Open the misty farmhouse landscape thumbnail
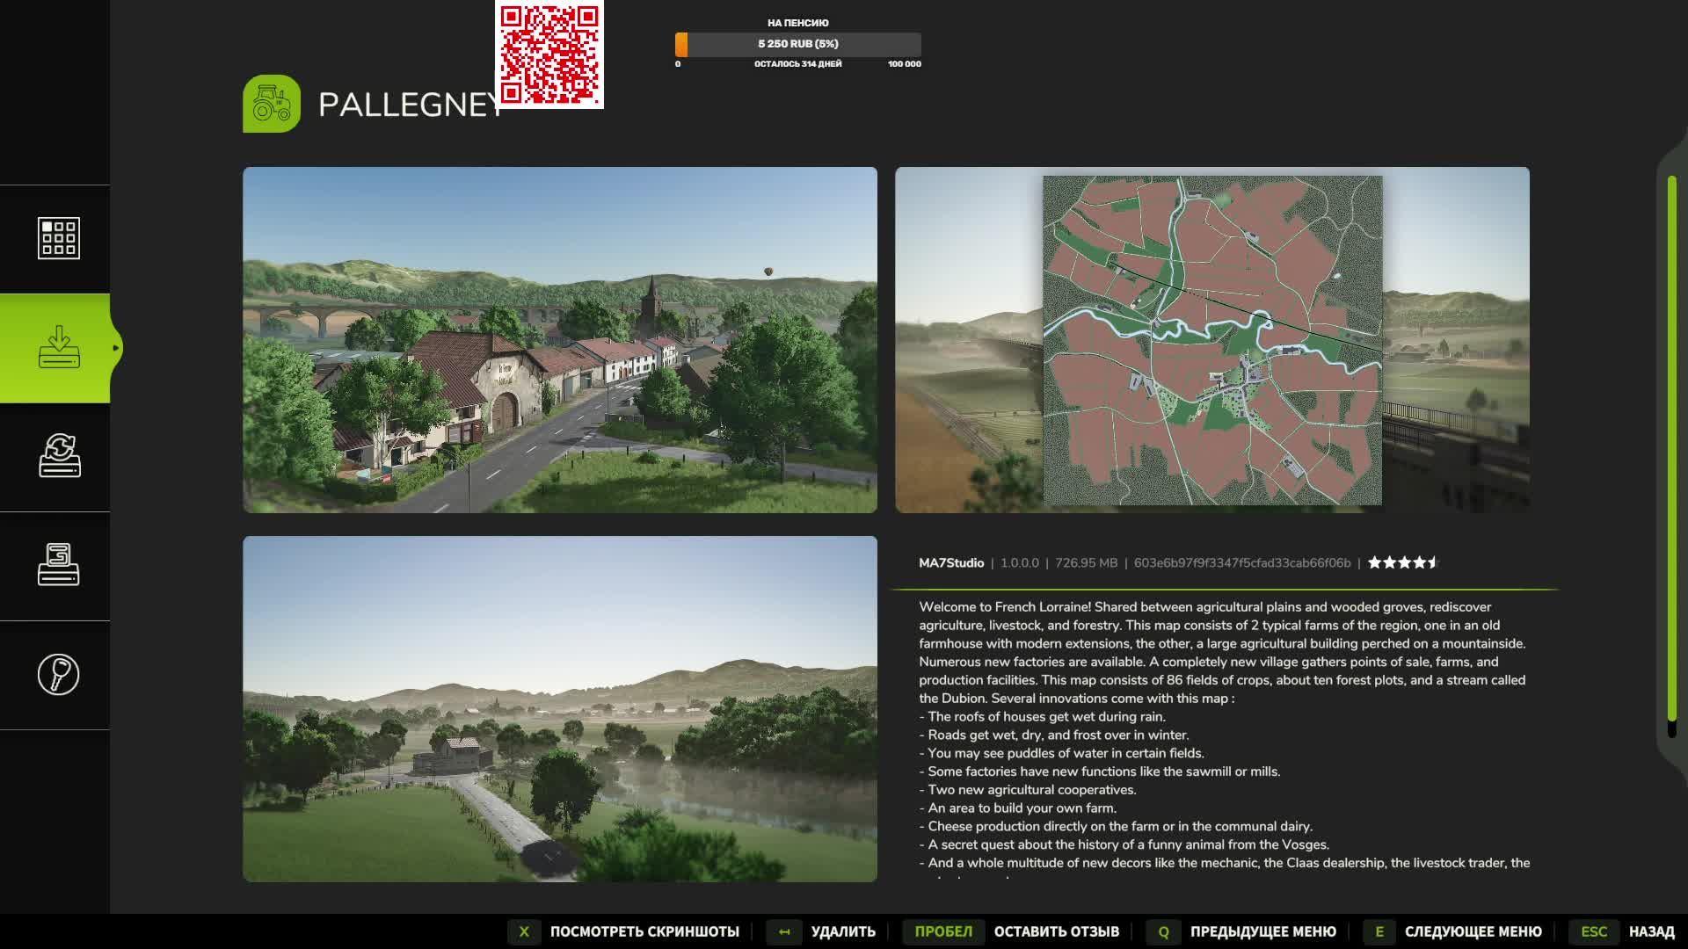This screenshot has height=949, width=1688. coord(560,709)
